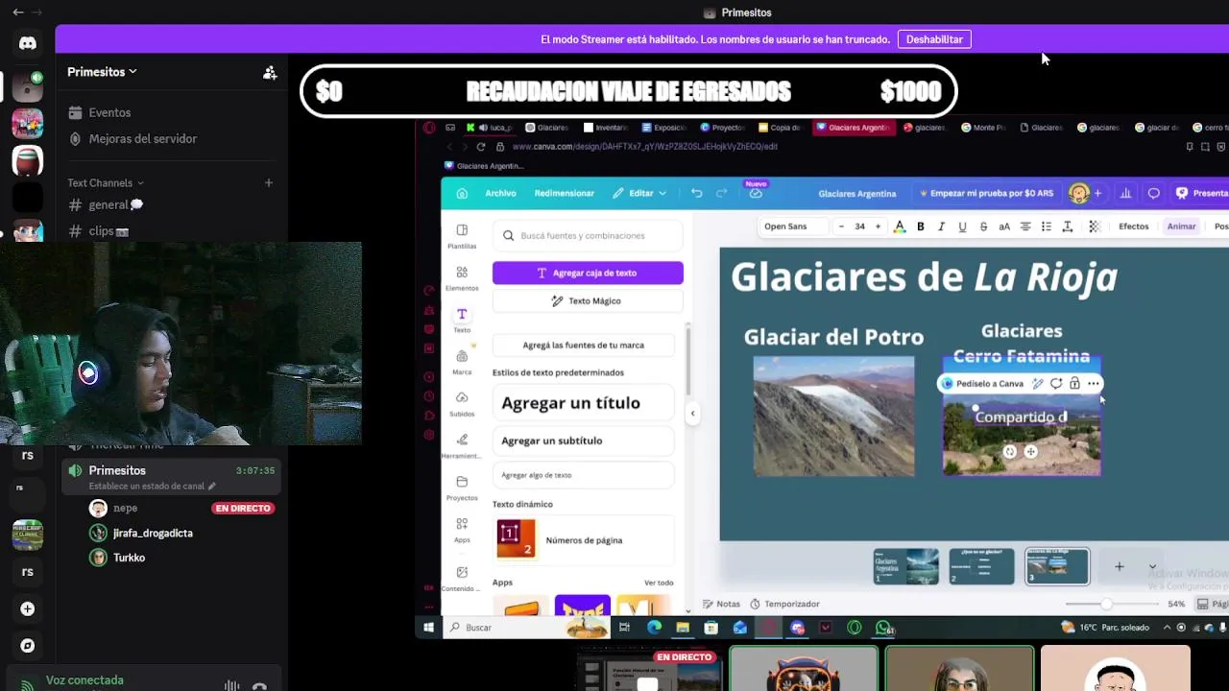Open Plantillas in the Canva sidebar
The image size is (1229, 691).
[462, 236]
